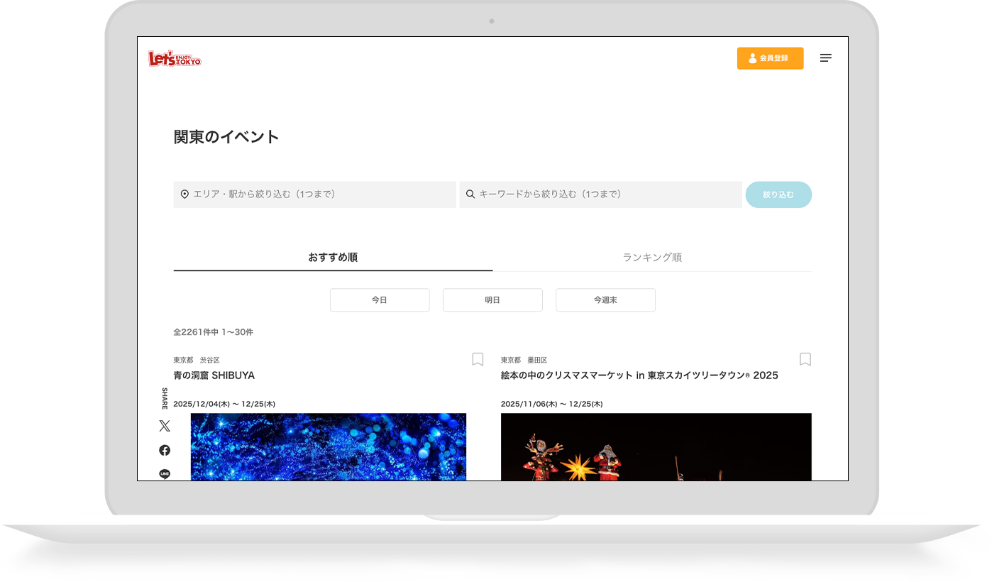Open the hamburger menu

826,58
